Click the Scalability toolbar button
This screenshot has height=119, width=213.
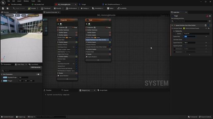point(122,8)
